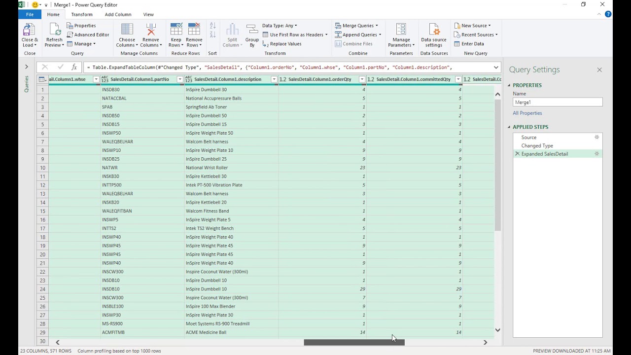Switch to the View tab
Image resolution: width=631 pixels, height=355 pixels.
point(148,14)
